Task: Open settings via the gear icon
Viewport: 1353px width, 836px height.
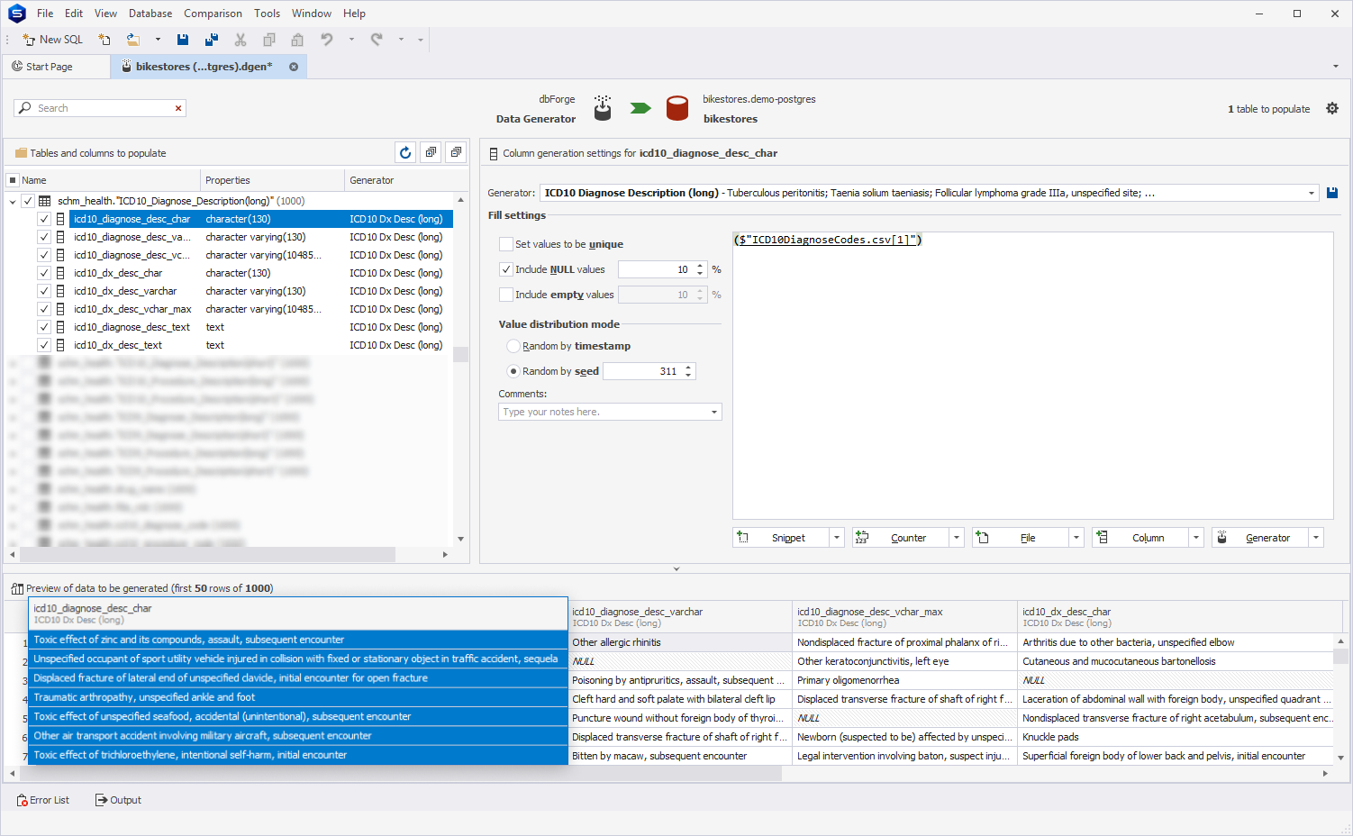Action: coord(1332,108)
